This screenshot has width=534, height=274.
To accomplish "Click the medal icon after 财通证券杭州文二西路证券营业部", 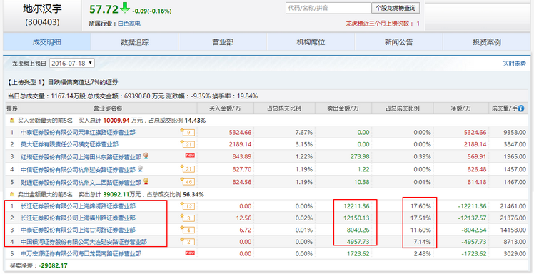I will tap(146, 181).
